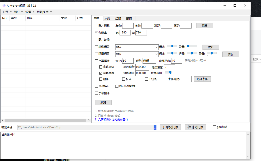Click the log area scroll-down arrow
Image resolution: width=261 pixels, height=161 pixels.
[249, 156]
